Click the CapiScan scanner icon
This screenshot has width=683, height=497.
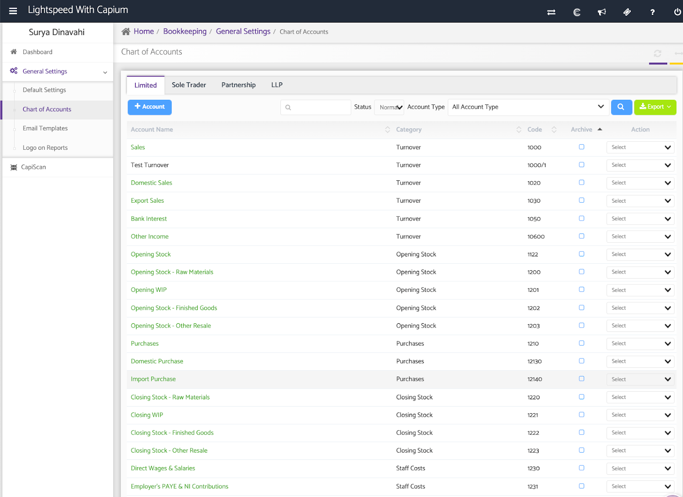(x=14, y=167)
